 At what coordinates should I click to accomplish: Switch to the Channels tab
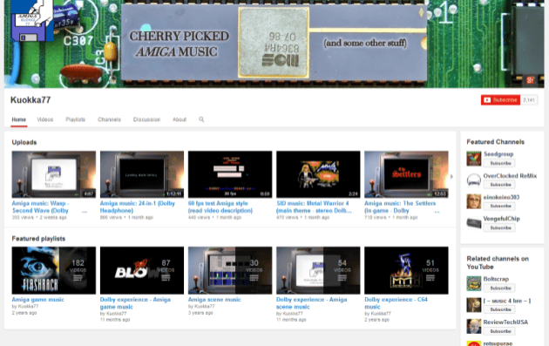pyautogui.click(x=109, y=119)
